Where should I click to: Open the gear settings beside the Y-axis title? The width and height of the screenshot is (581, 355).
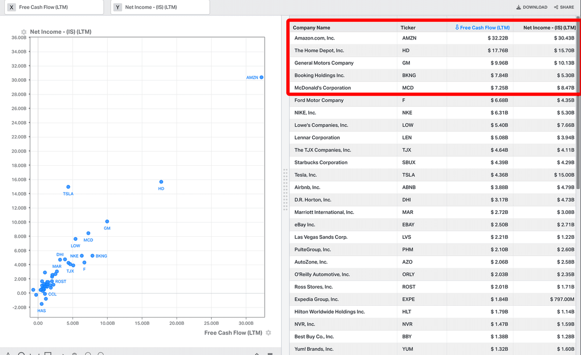[x=24, y=32]
